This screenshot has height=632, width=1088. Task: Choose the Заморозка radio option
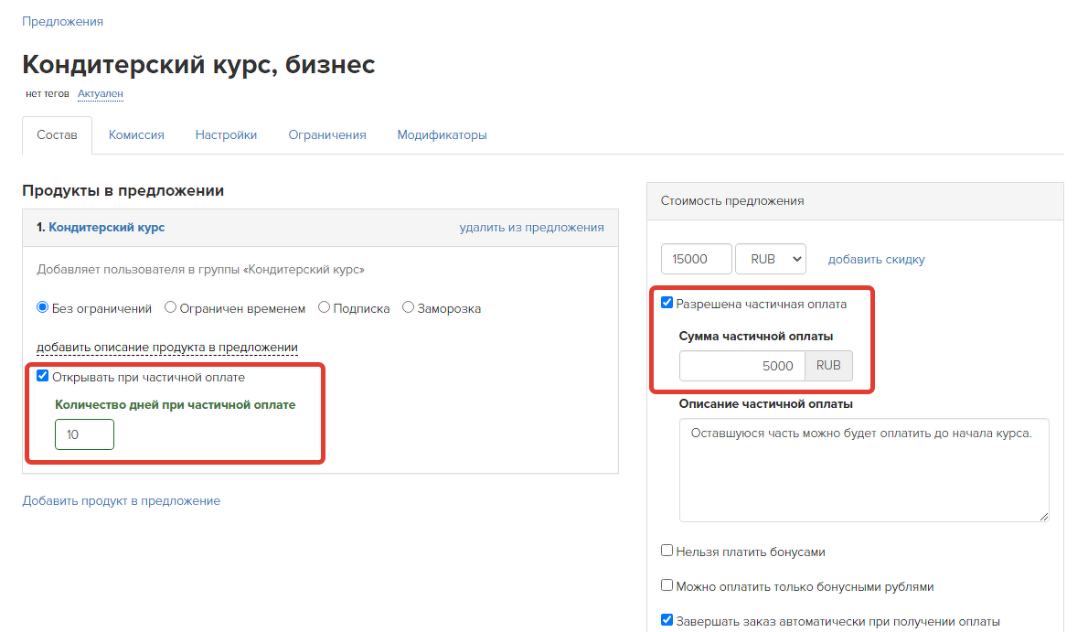[x=408, y=308]
